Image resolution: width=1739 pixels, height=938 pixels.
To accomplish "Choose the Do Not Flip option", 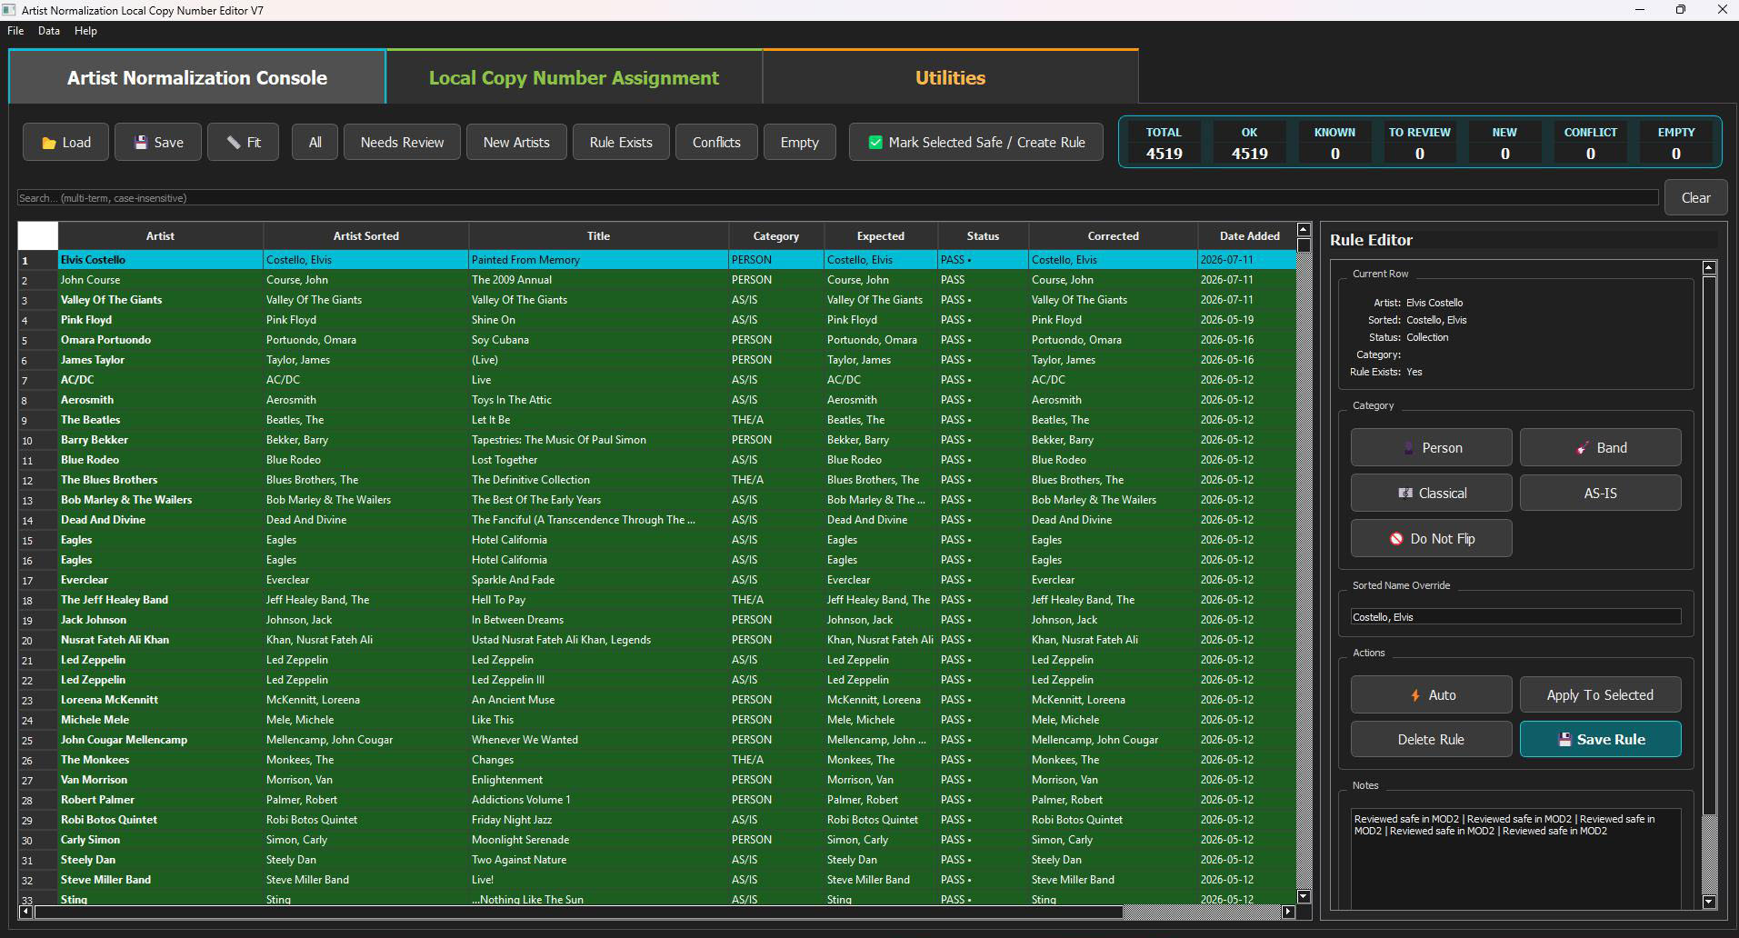I will [1431, 539].
